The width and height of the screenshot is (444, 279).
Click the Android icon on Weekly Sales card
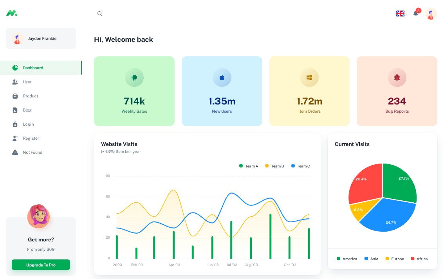[134, 77]
